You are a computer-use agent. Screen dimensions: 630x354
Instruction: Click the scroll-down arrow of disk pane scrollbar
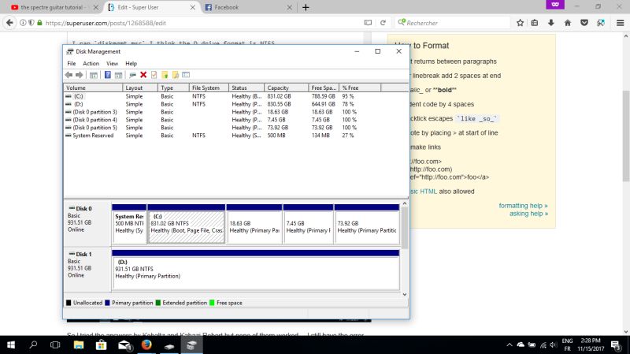tap(405, 294)
